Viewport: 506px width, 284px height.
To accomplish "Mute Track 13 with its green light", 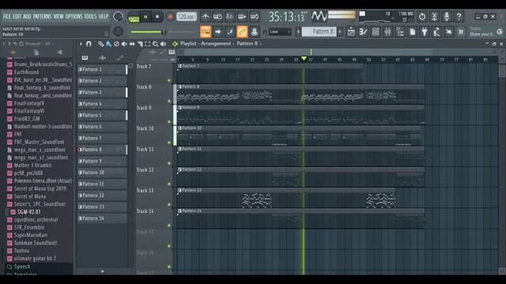I will (169, 204).
